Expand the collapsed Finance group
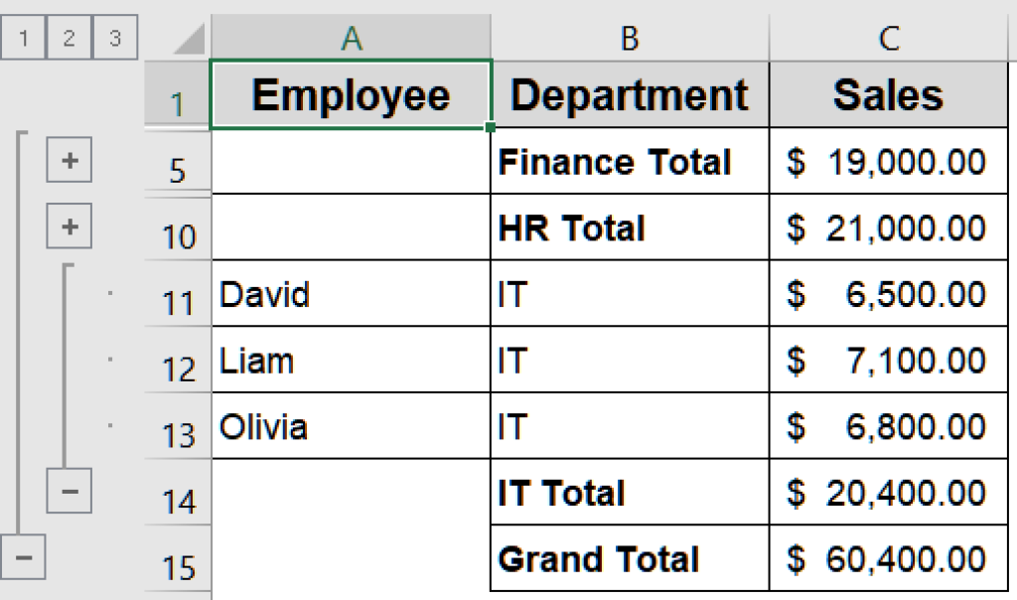Image resolution: width=1017 pixels, height=600 pixels. click(x=69, y=160)
